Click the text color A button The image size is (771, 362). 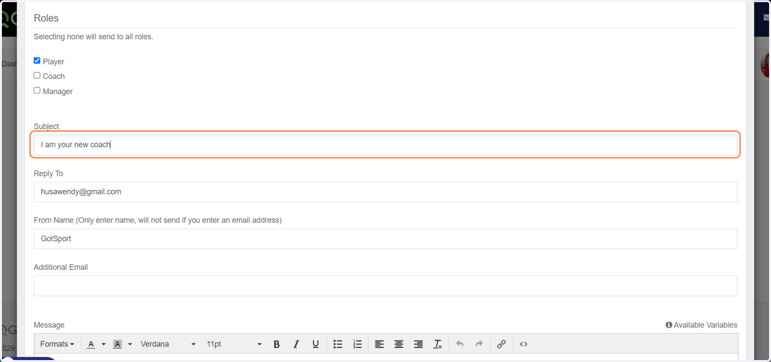[91, 344]
